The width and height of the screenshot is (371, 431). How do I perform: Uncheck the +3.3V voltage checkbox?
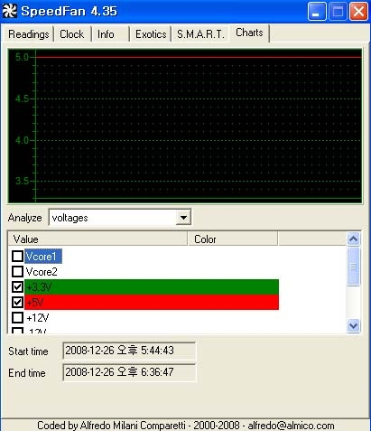coord(17,287)
